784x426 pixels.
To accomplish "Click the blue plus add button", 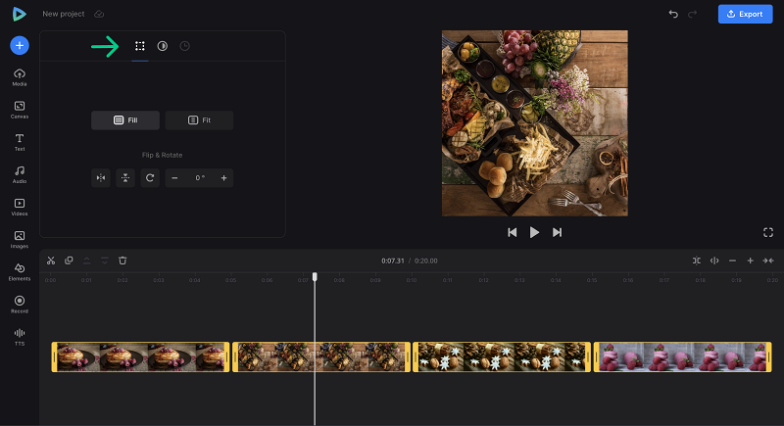I will pyautogui.click(x=20, y=45).
